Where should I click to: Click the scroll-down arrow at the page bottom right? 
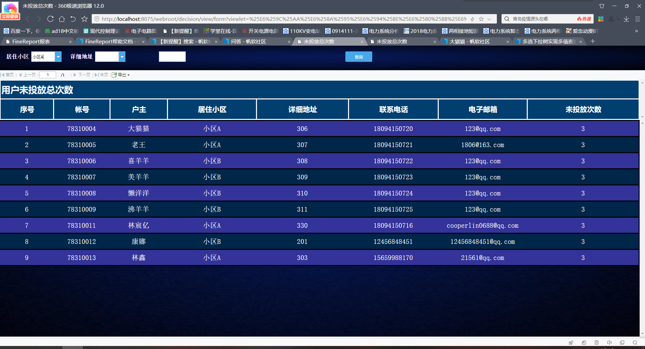coord(642,334)
